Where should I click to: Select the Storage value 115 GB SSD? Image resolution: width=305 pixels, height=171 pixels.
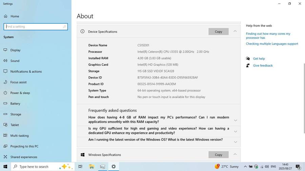click(x=156, y=71)
